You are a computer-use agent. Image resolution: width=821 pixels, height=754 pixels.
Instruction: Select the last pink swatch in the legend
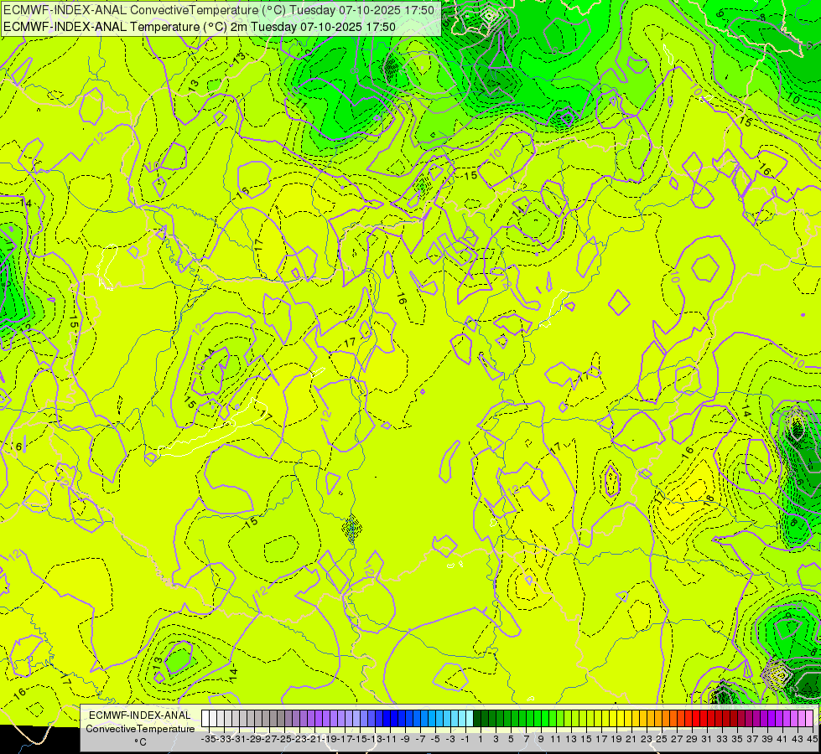pos(809,719)
